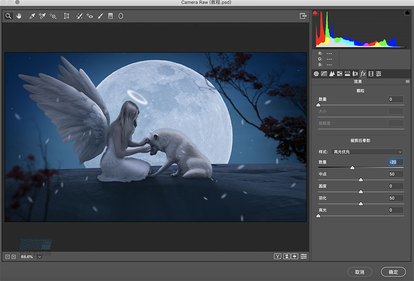Screen dimensions: 414x281
Task: Open the Basic panel tab
Action: point(316,74)
